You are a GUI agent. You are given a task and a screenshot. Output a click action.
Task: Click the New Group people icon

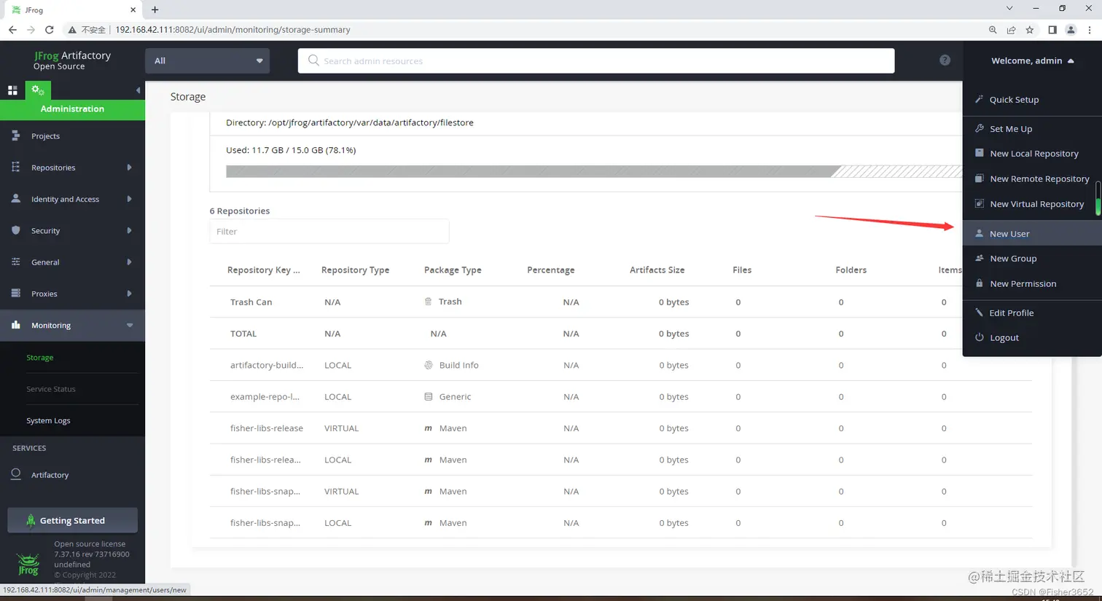tap(979, 258)
